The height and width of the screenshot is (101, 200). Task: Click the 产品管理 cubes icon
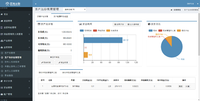(2, 41)
